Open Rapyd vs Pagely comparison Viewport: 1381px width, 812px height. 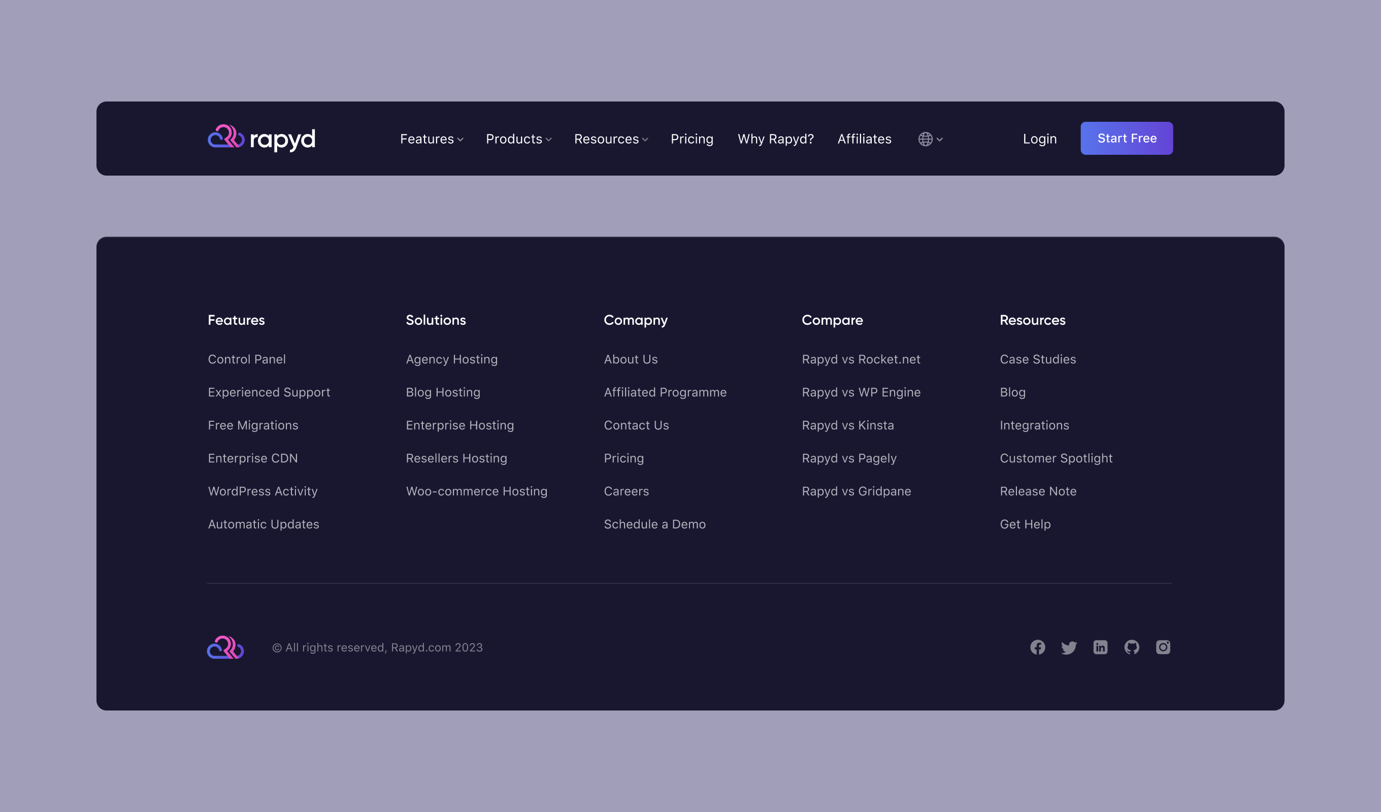(x=849, y=458)
